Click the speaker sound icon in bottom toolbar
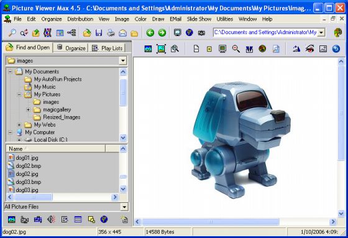This screenshot has height=238, width=348. (51, 219)
